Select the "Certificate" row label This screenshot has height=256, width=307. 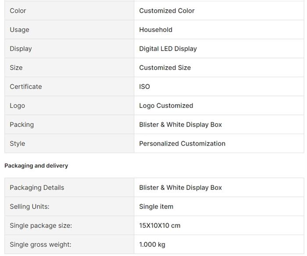26,86
